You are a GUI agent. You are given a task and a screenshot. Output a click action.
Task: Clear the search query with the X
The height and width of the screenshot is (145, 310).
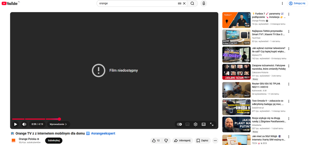[x=184, y=3]
